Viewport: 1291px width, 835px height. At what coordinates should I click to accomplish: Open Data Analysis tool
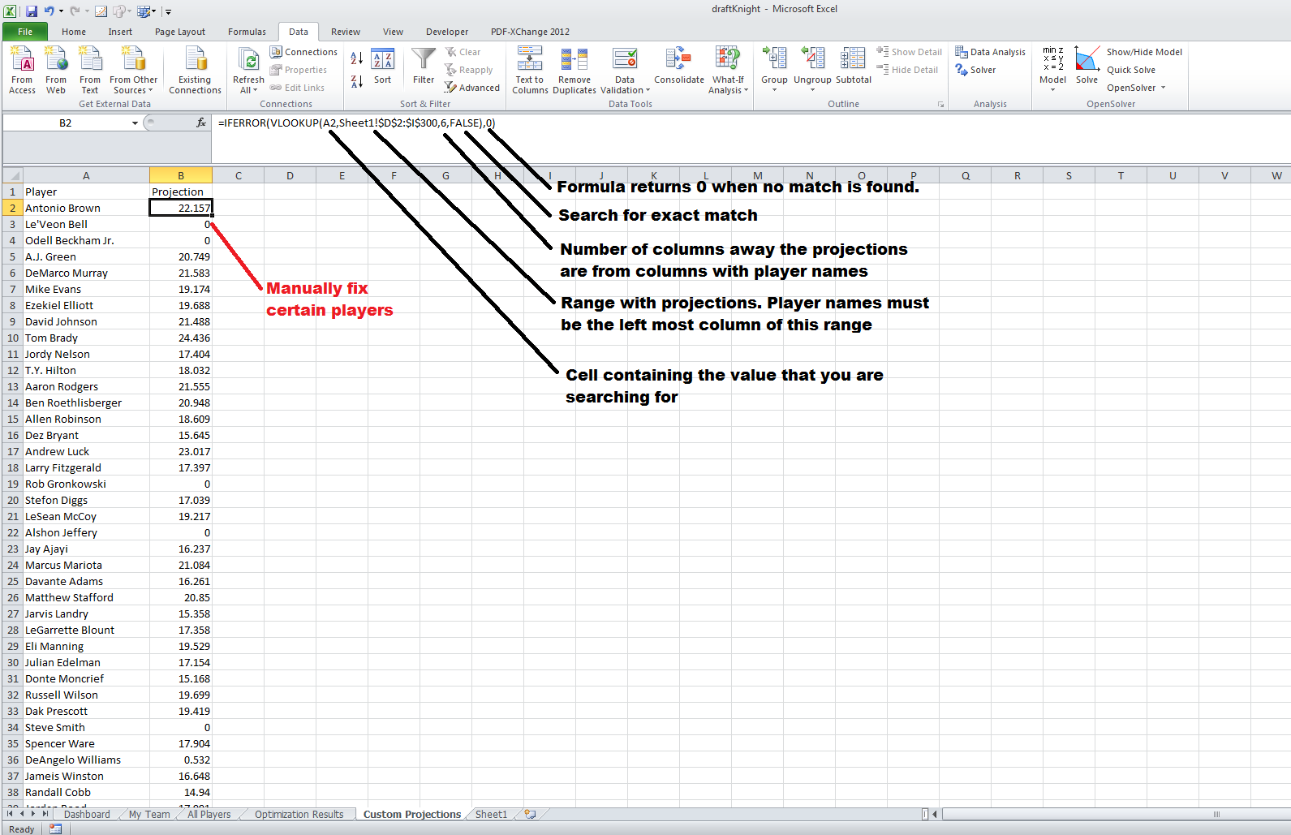click(x=990, y=52)
